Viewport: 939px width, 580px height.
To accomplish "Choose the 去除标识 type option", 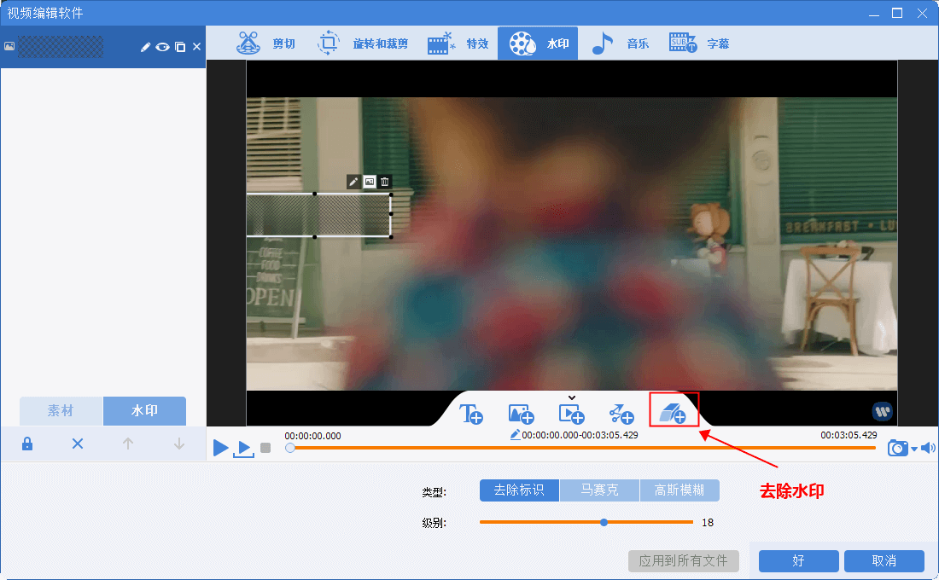I will 519,490.
